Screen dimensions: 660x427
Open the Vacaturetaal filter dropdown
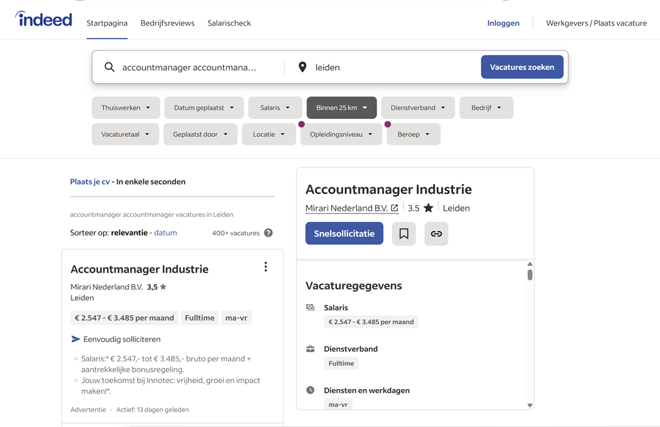tap(126, 134)
